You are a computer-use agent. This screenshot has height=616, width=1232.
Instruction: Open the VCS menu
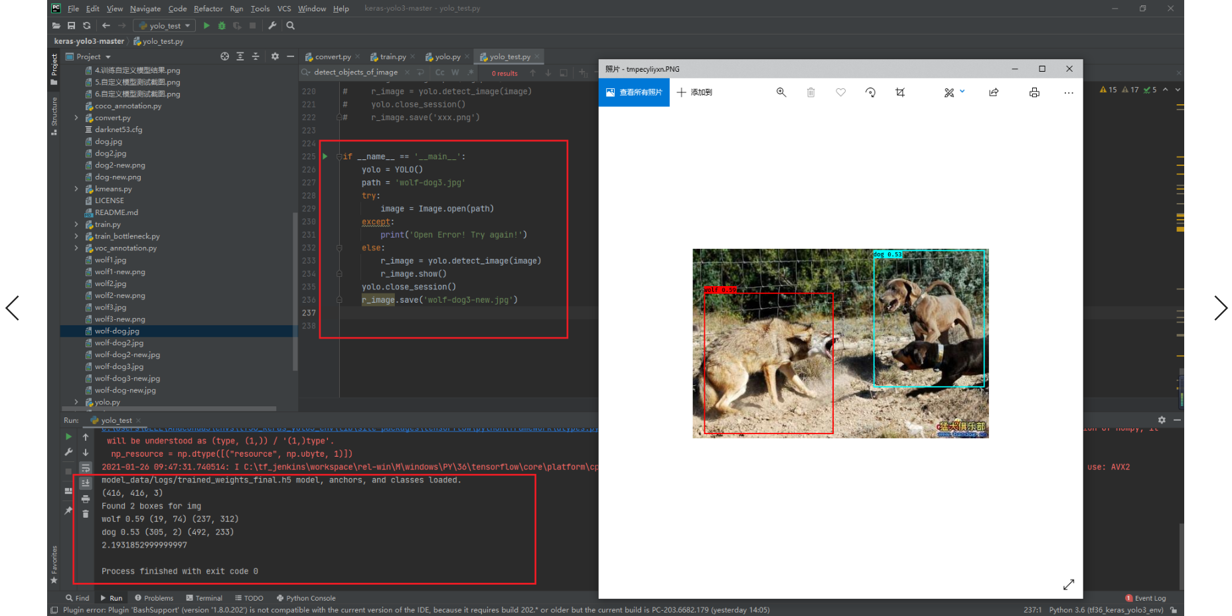[284, 9]
